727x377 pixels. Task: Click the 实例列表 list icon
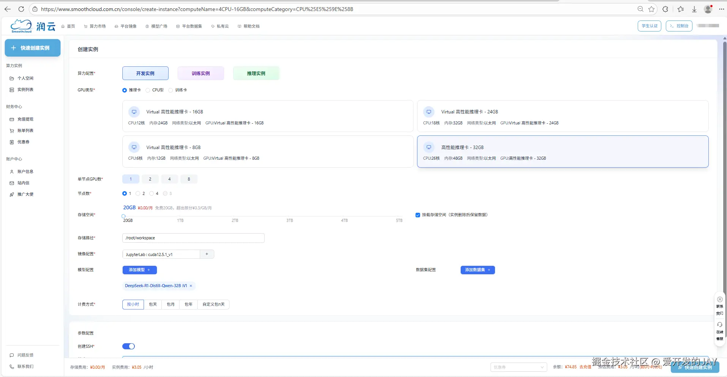(x=12, y=90)
